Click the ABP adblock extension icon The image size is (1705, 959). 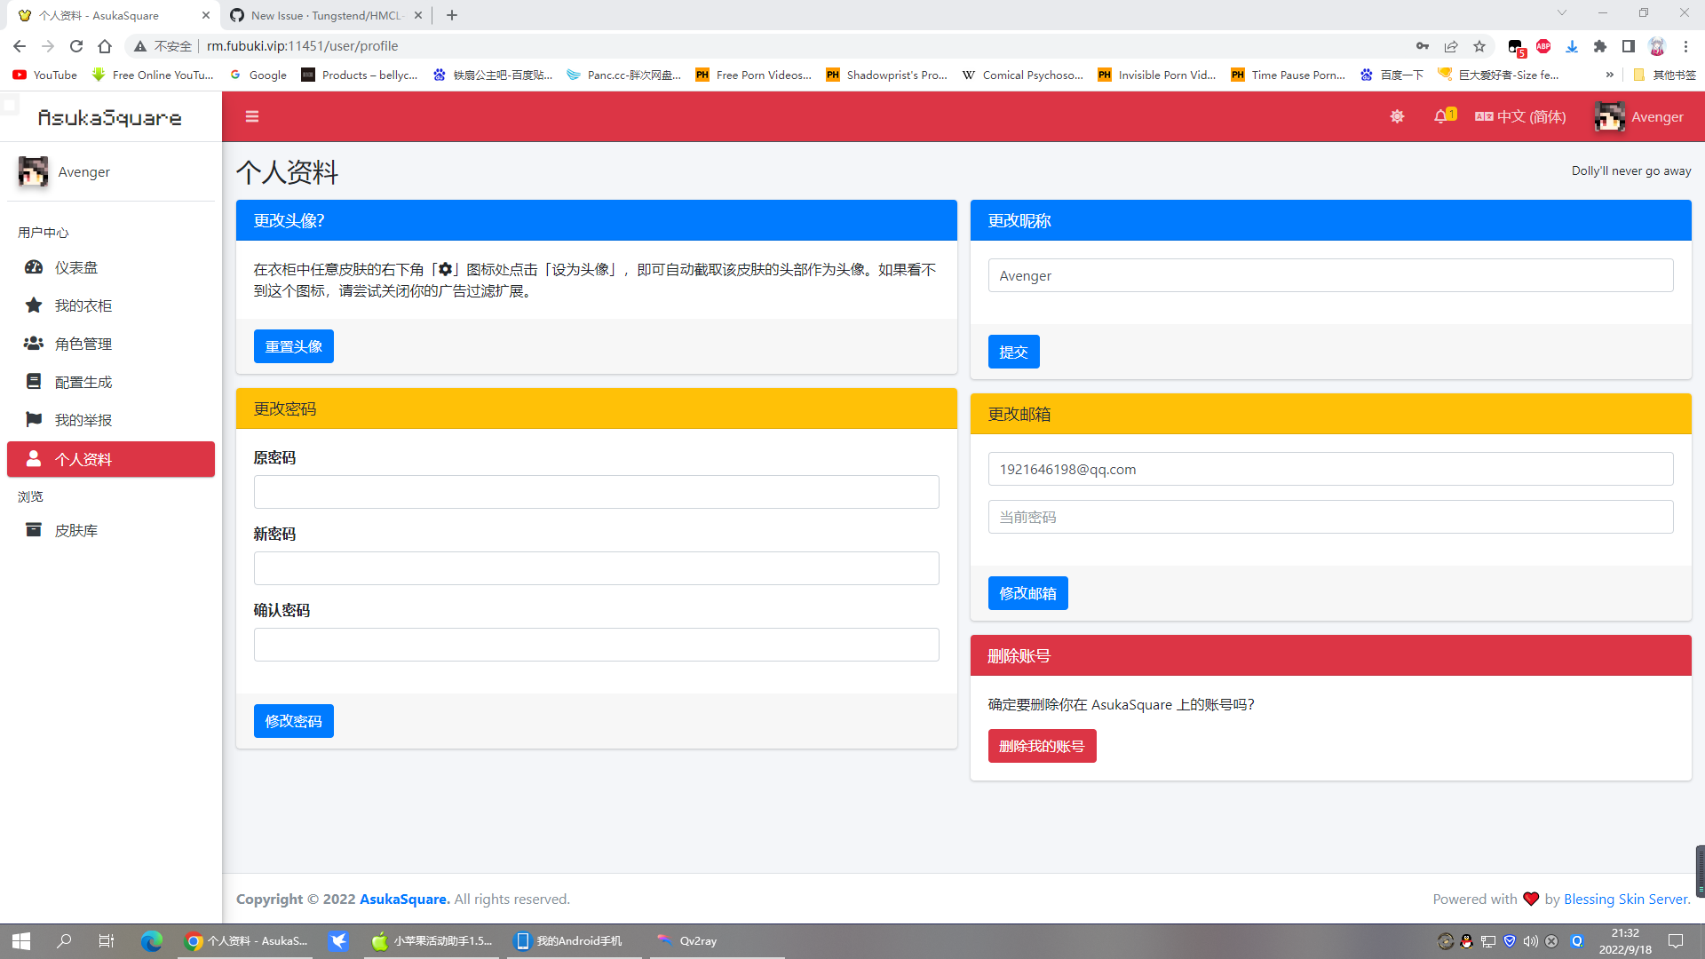(x=1543, y=46)
